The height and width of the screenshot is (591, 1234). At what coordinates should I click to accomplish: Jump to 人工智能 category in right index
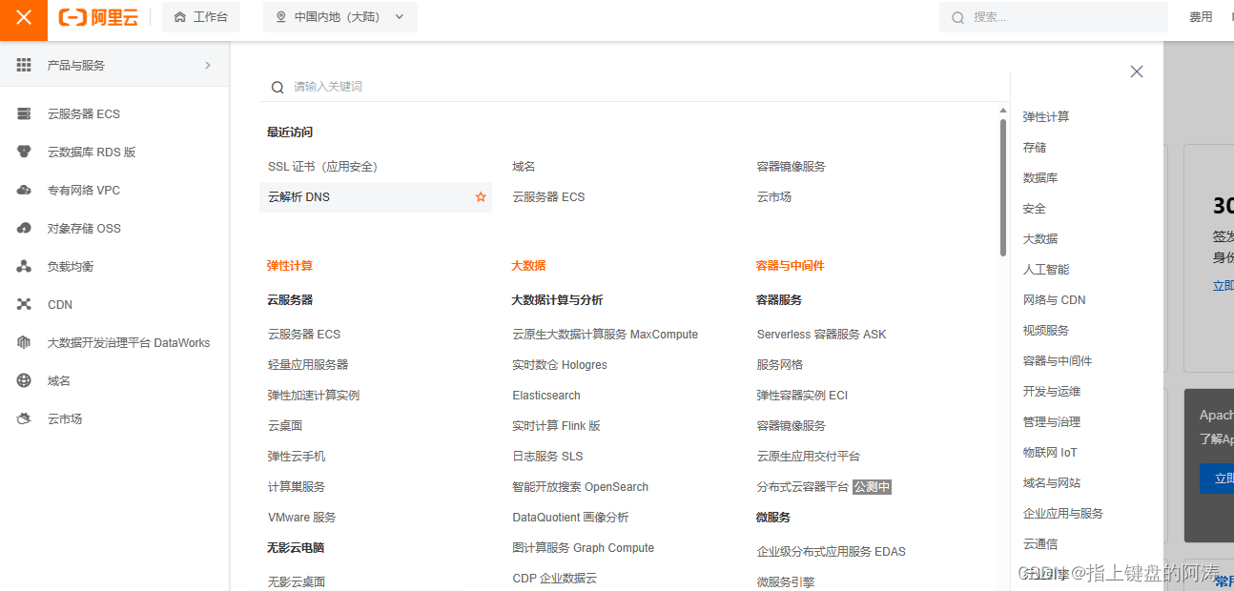[1046, 270]
